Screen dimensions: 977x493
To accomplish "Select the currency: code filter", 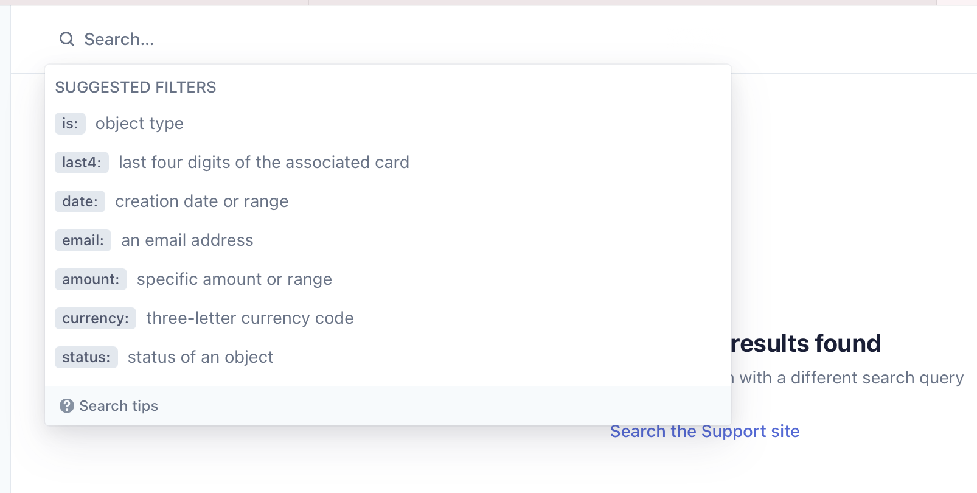I will click(x=95, y=318).
